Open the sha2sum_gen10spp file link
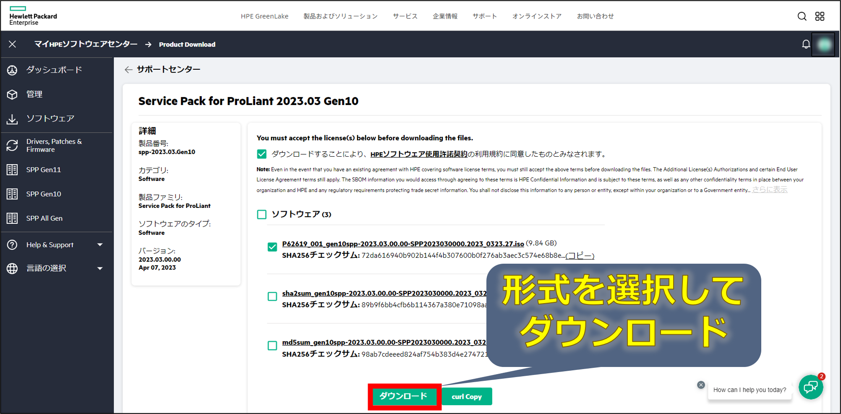 (x=384, y=293)
